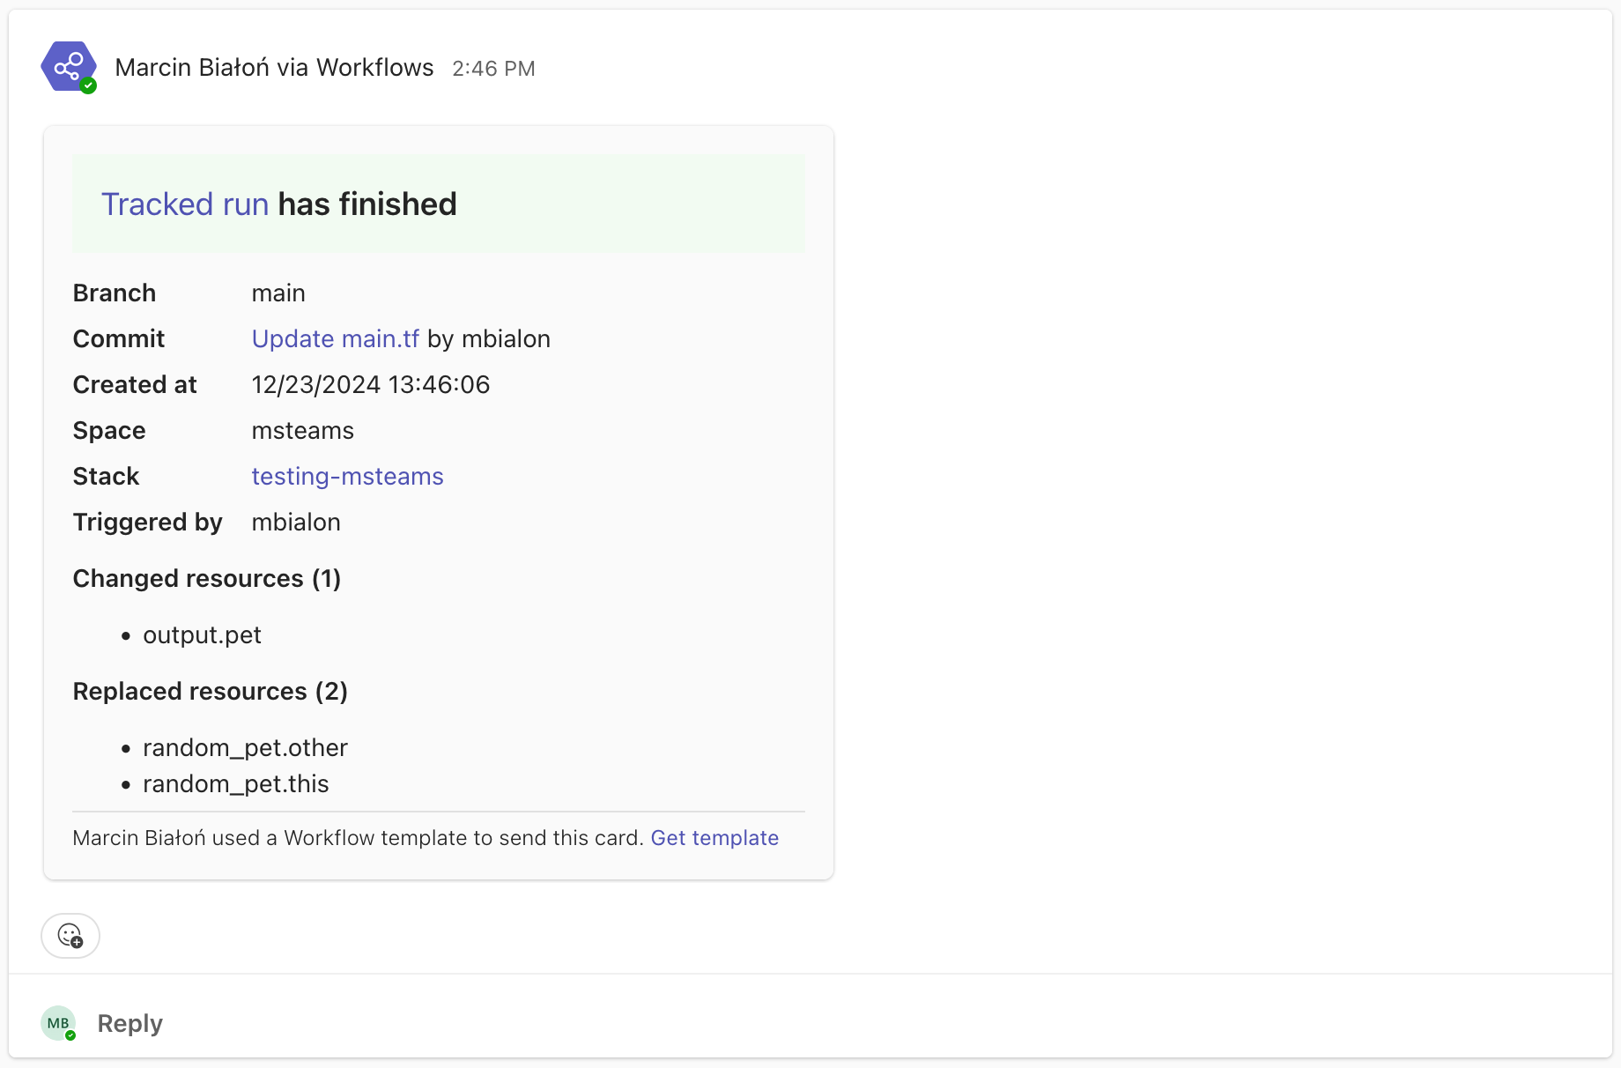
Task: Click sender name 'Marcin Białoń via Workflows'
Action: [x=273, y=67]
